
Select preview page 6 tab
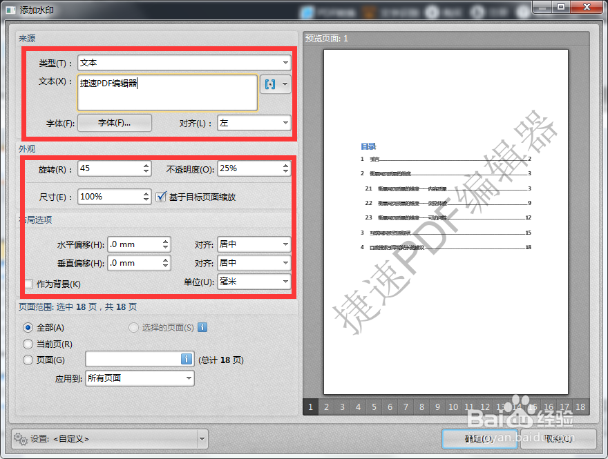click(390, 407)
